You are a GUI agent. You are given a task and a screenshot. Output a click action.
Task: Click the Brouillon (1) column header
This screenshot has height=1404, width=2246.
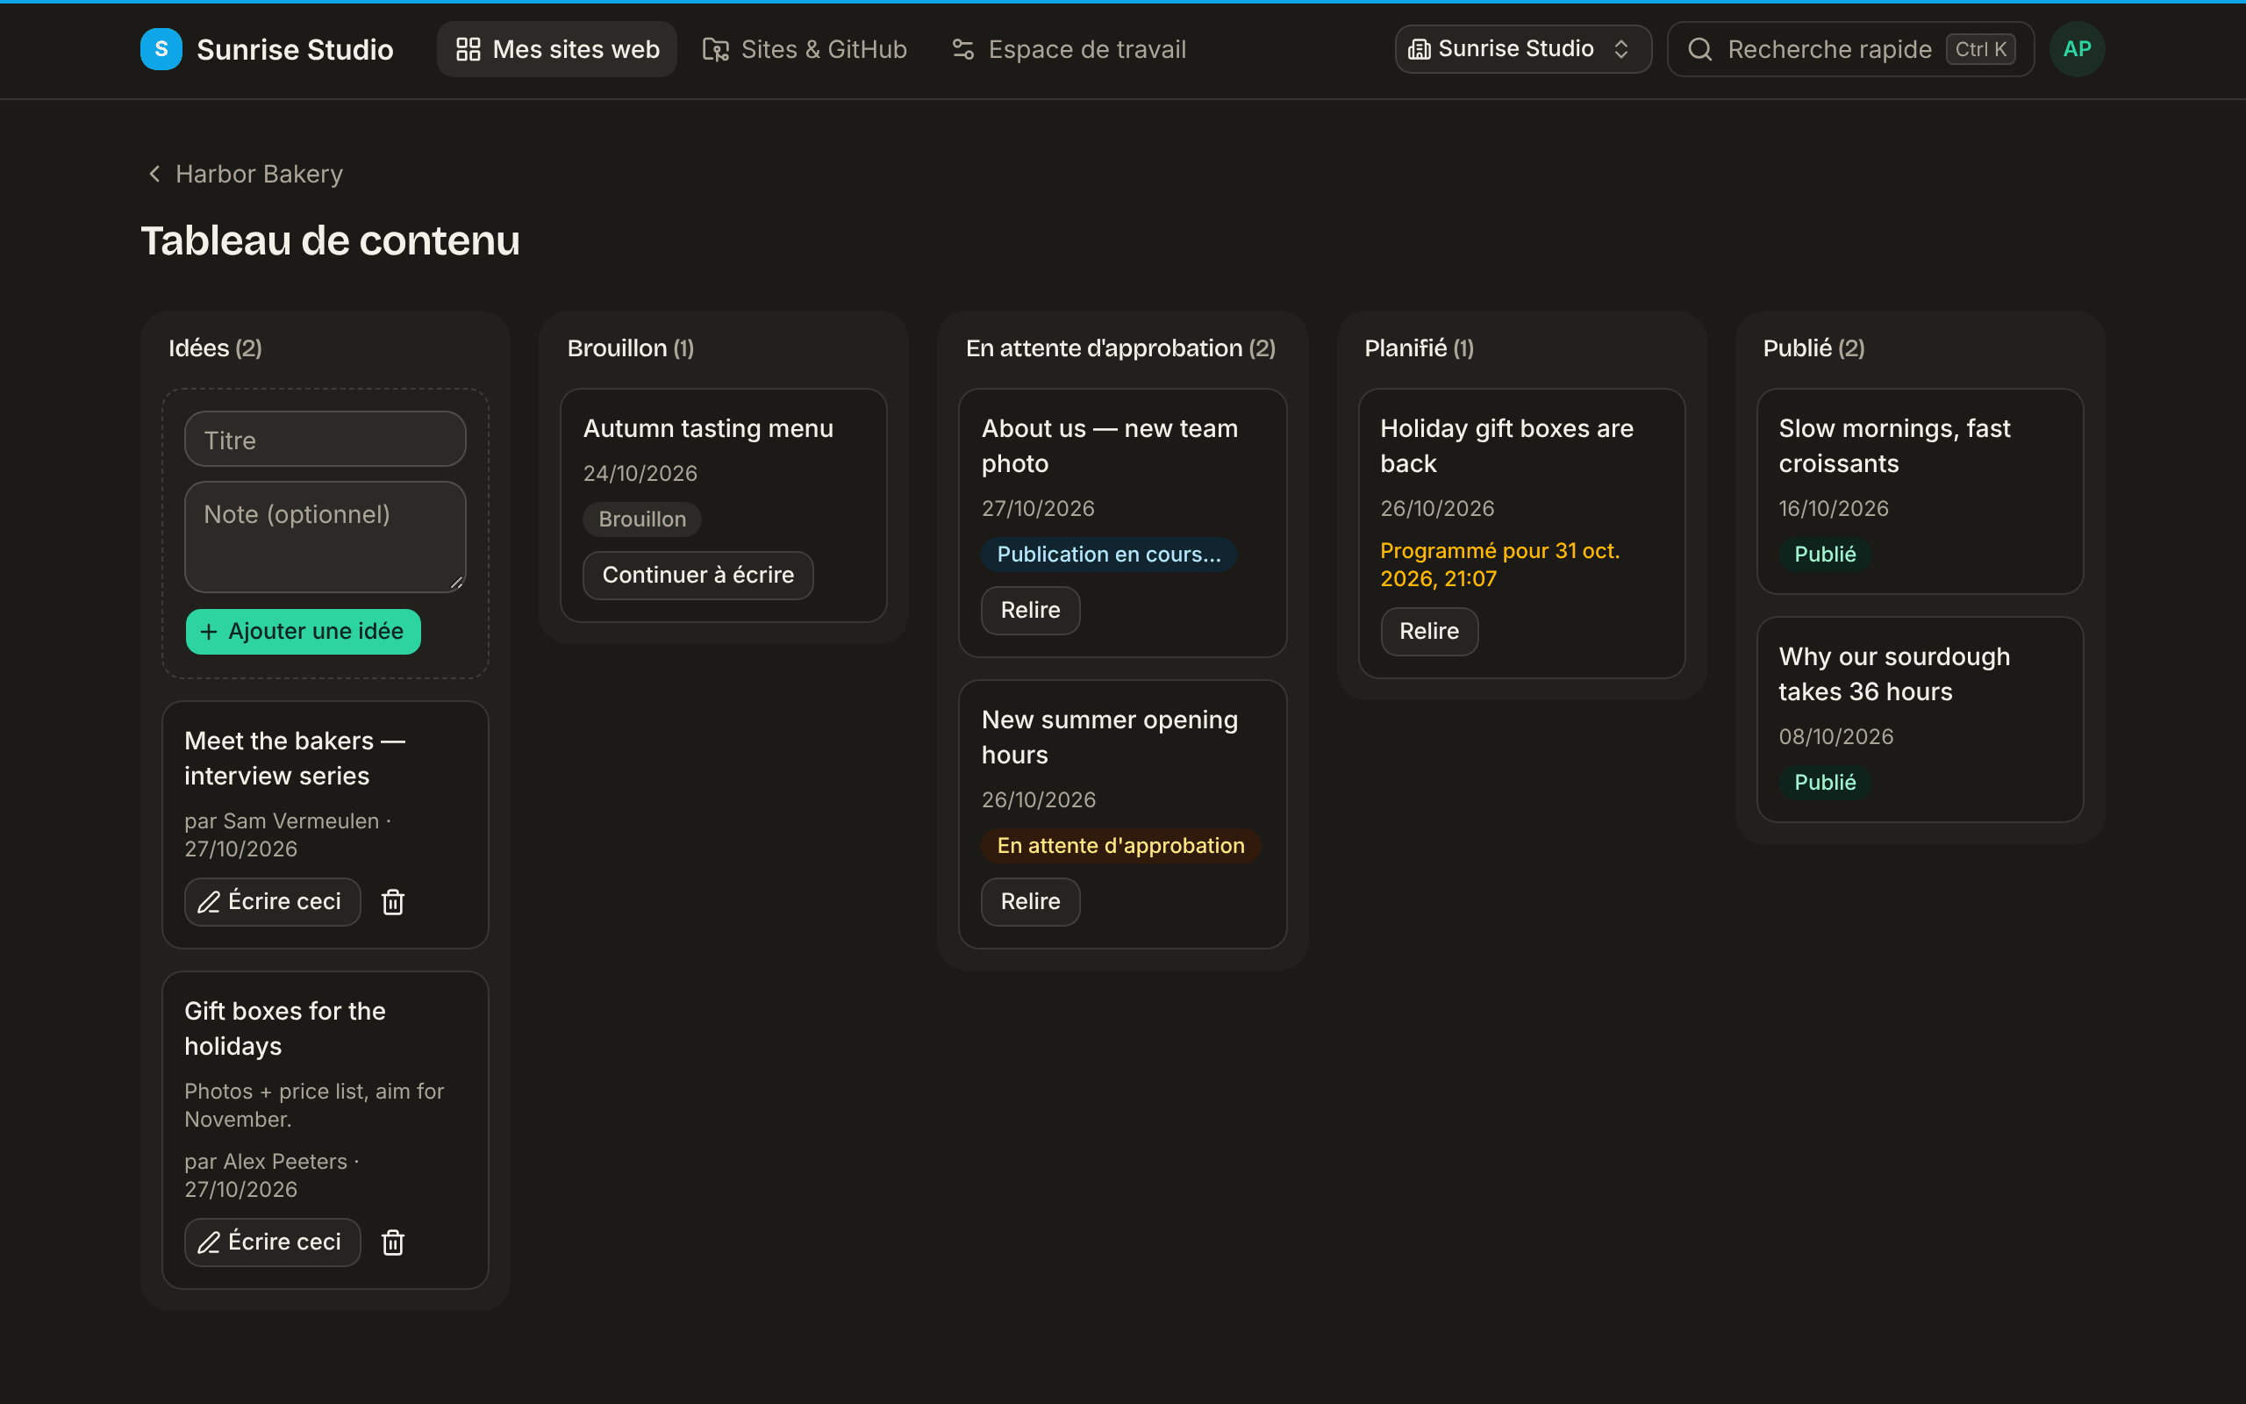coord(630,348)
